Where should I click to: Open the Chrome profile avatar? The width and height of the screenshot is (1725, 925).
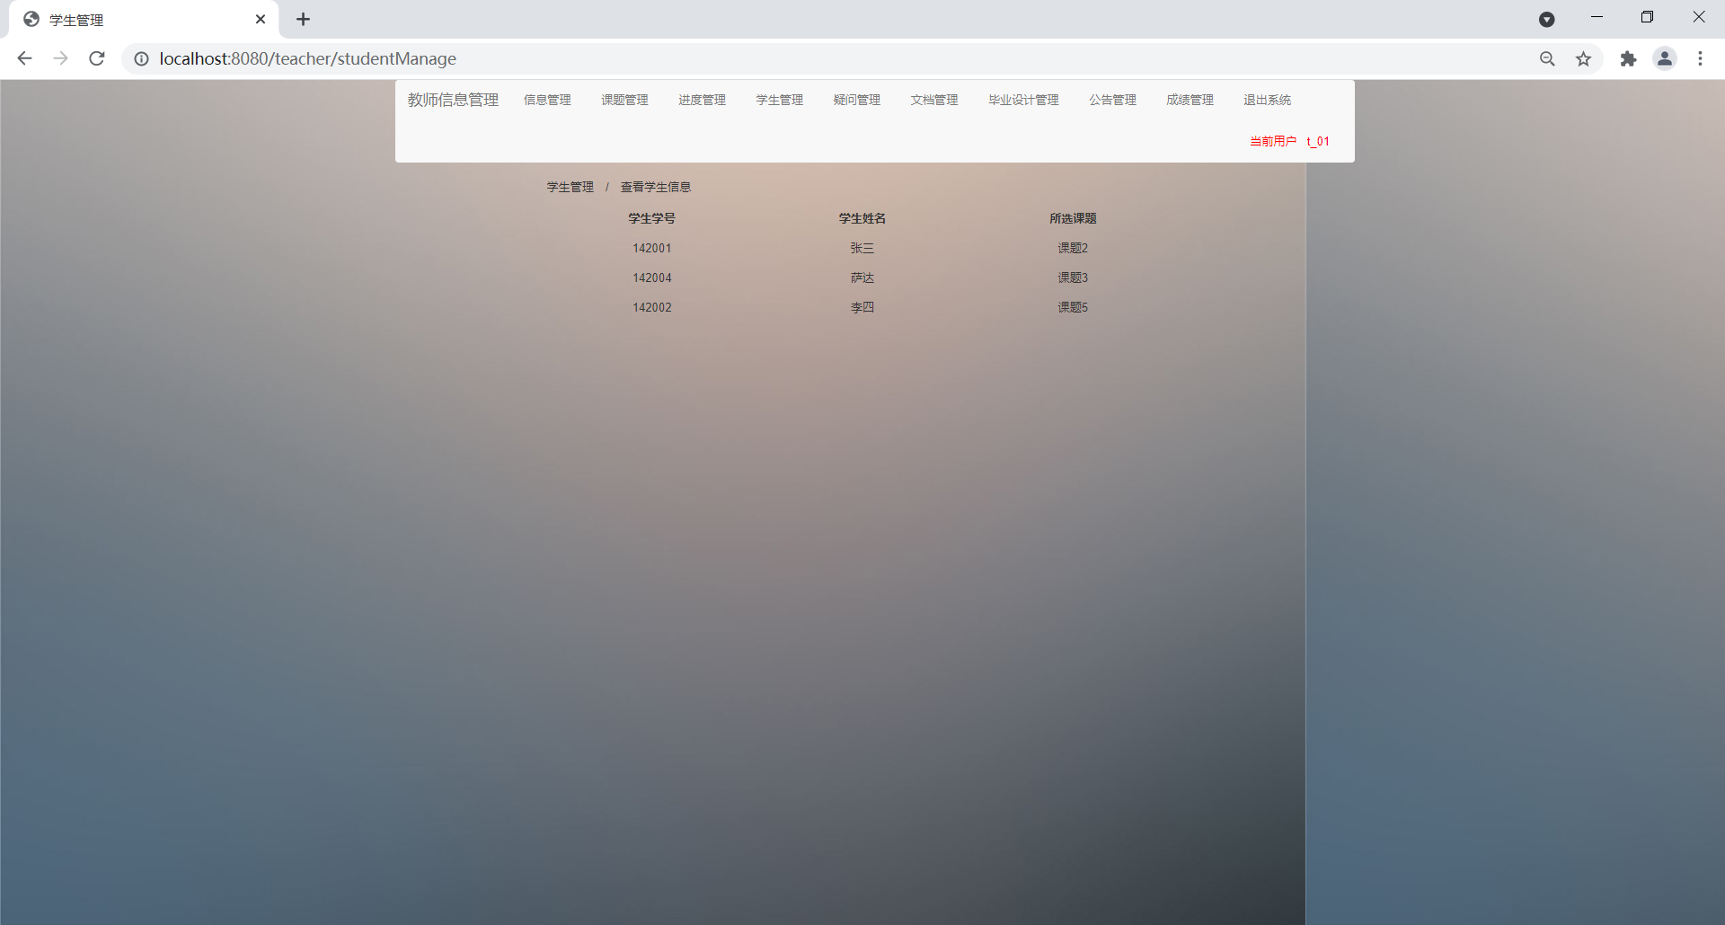pos(1665,58)
